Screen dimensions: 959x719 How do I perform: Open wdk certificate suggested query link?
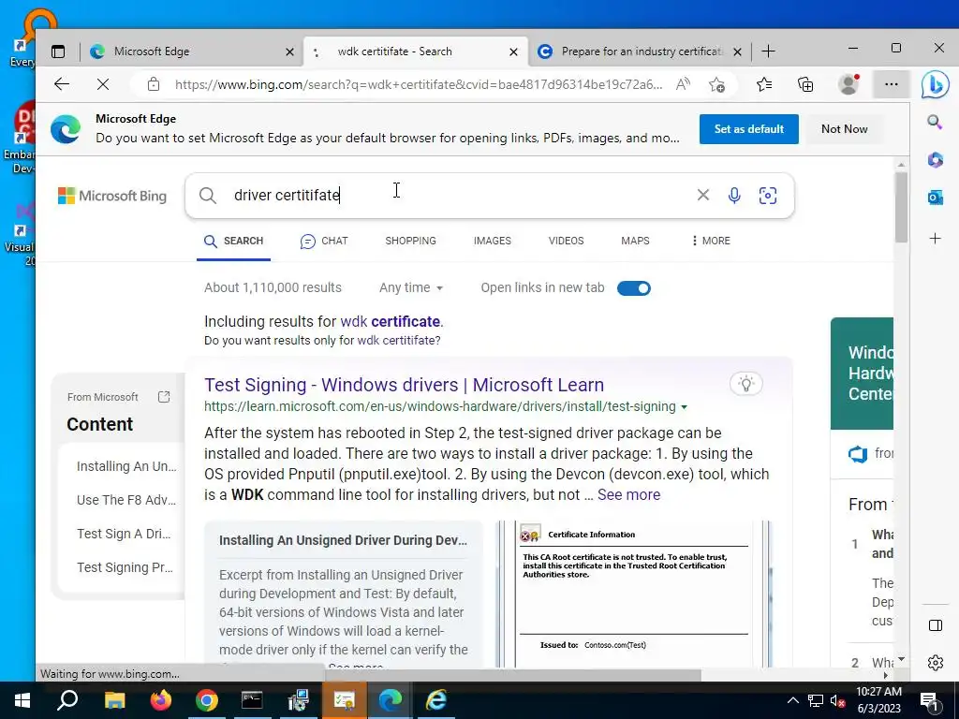coord(391,322)
